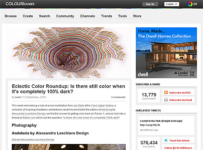Image resolution: width=203 pixels, height=150 pixels.
Task: Open the Channels menu
Action: point(88,16)
